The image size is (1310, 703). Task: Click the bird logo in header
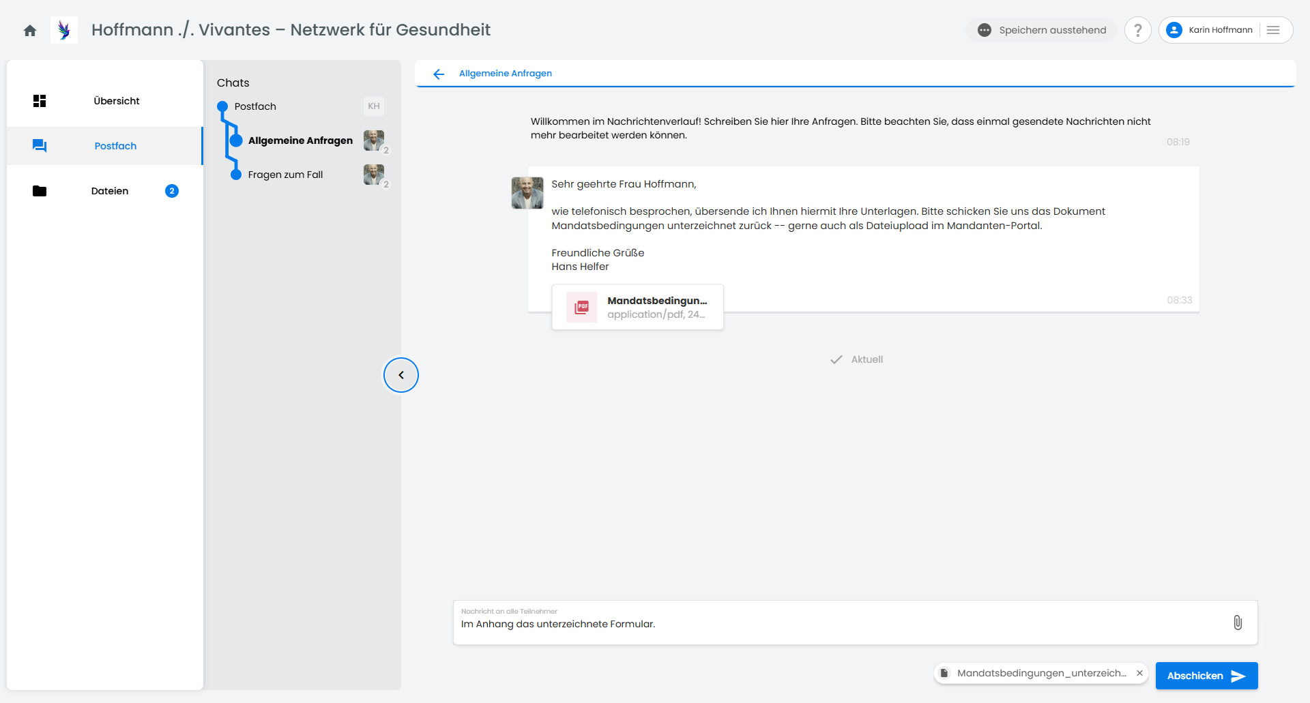pyautogui.click(x=64, y=30)
